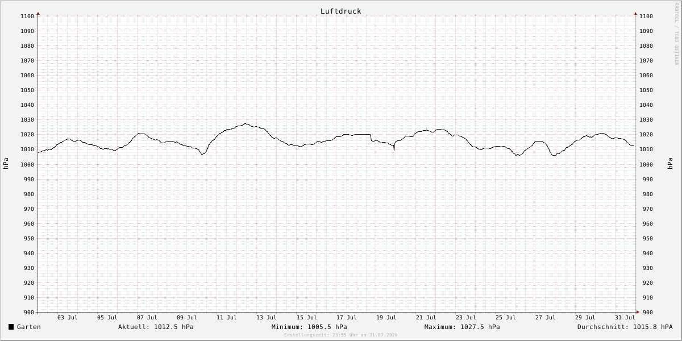Click "900" on the left pressure axis
Screen dimensions: 682x341
coord(30,312)
